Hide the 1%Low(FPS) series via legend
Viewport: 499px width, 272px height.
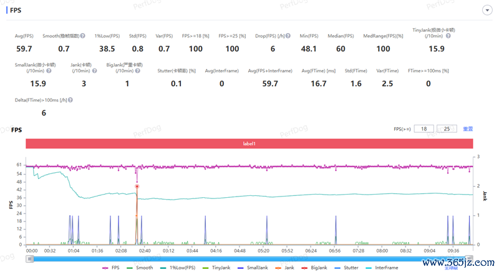point(178,268)
